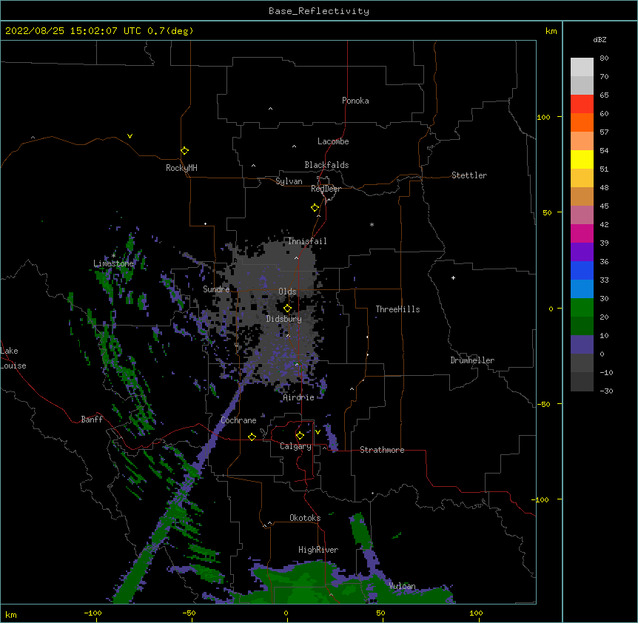Click the white asterisk above the Limestone label
Screen dimensions: 638x623
click(x=113, y=255)
